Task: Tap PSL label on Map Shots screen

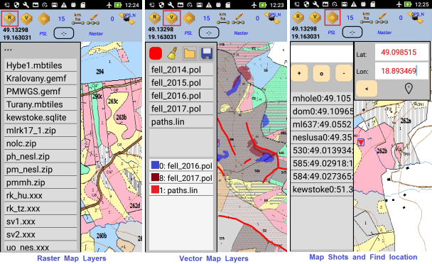Action: coord(332,33)
